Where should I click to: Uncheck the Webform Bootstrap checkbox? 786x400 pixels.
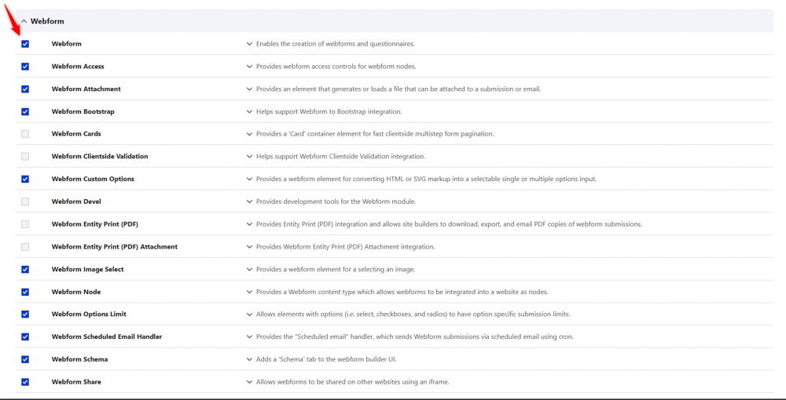pyautogui.click(x=25, y=111)
